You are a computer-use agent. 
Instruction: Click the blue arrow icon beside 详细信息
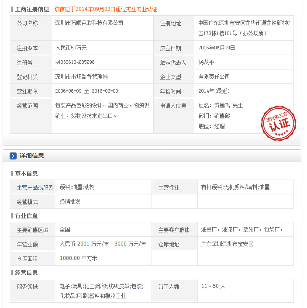pyautogui.click(x=13, y=156)
